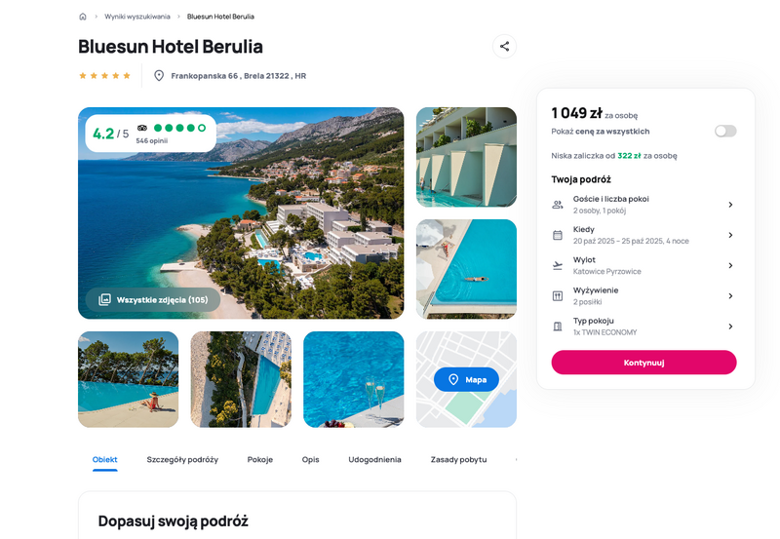This screenshot has width=780, height=539.
Task: Click the location pin next to the address
Action: click(x=159, y=76)
